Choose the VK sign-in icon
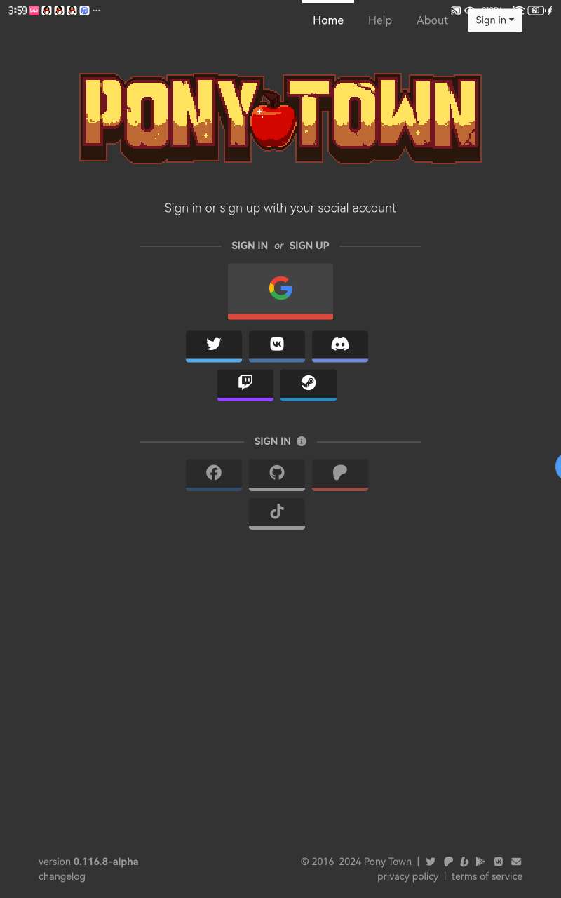The image size is (561, 898). (x=277, y=346)
